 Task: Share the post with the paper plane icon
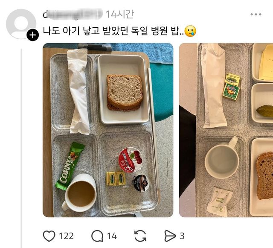click(x=170, y=236)
